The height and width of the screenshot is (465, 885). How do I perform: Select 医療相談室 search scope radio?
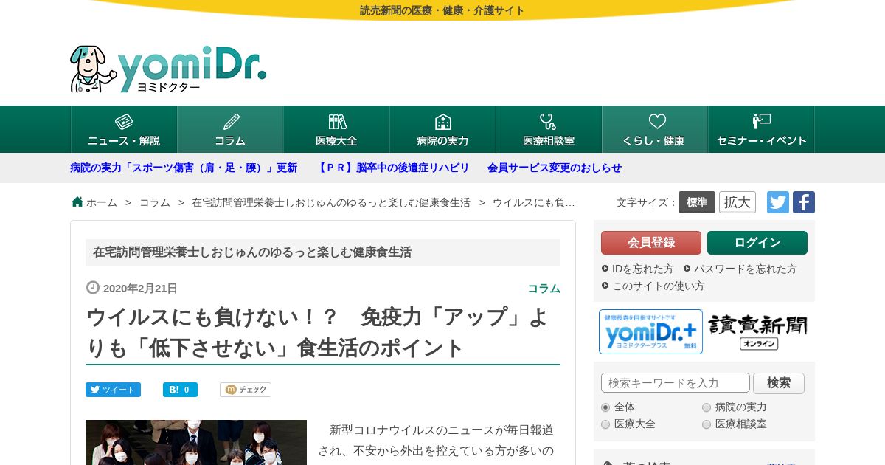pos(707,424)
